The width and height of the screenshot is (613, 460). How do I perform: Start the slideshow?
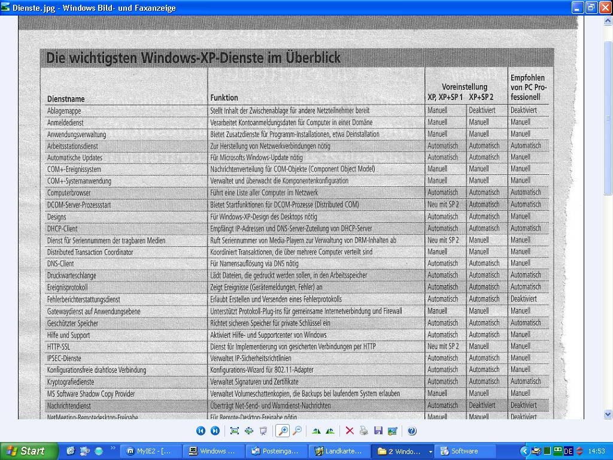click(x=263, y=431)
